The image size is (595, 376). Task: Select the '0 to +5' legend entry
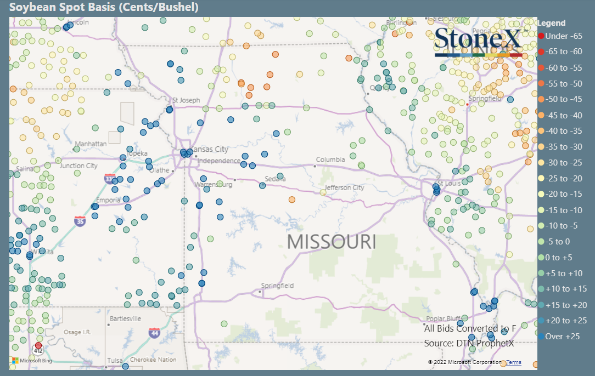pyautogui.click(x=555, y=258)
